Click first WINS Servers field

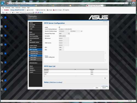tap(64, 43)
